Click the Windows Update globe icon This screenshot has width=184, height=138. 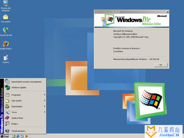click(8, 87)
